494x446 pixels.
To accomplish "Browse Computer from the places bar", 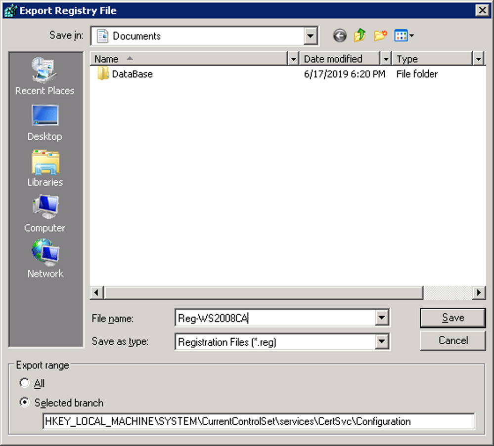I will click(45, 212).
